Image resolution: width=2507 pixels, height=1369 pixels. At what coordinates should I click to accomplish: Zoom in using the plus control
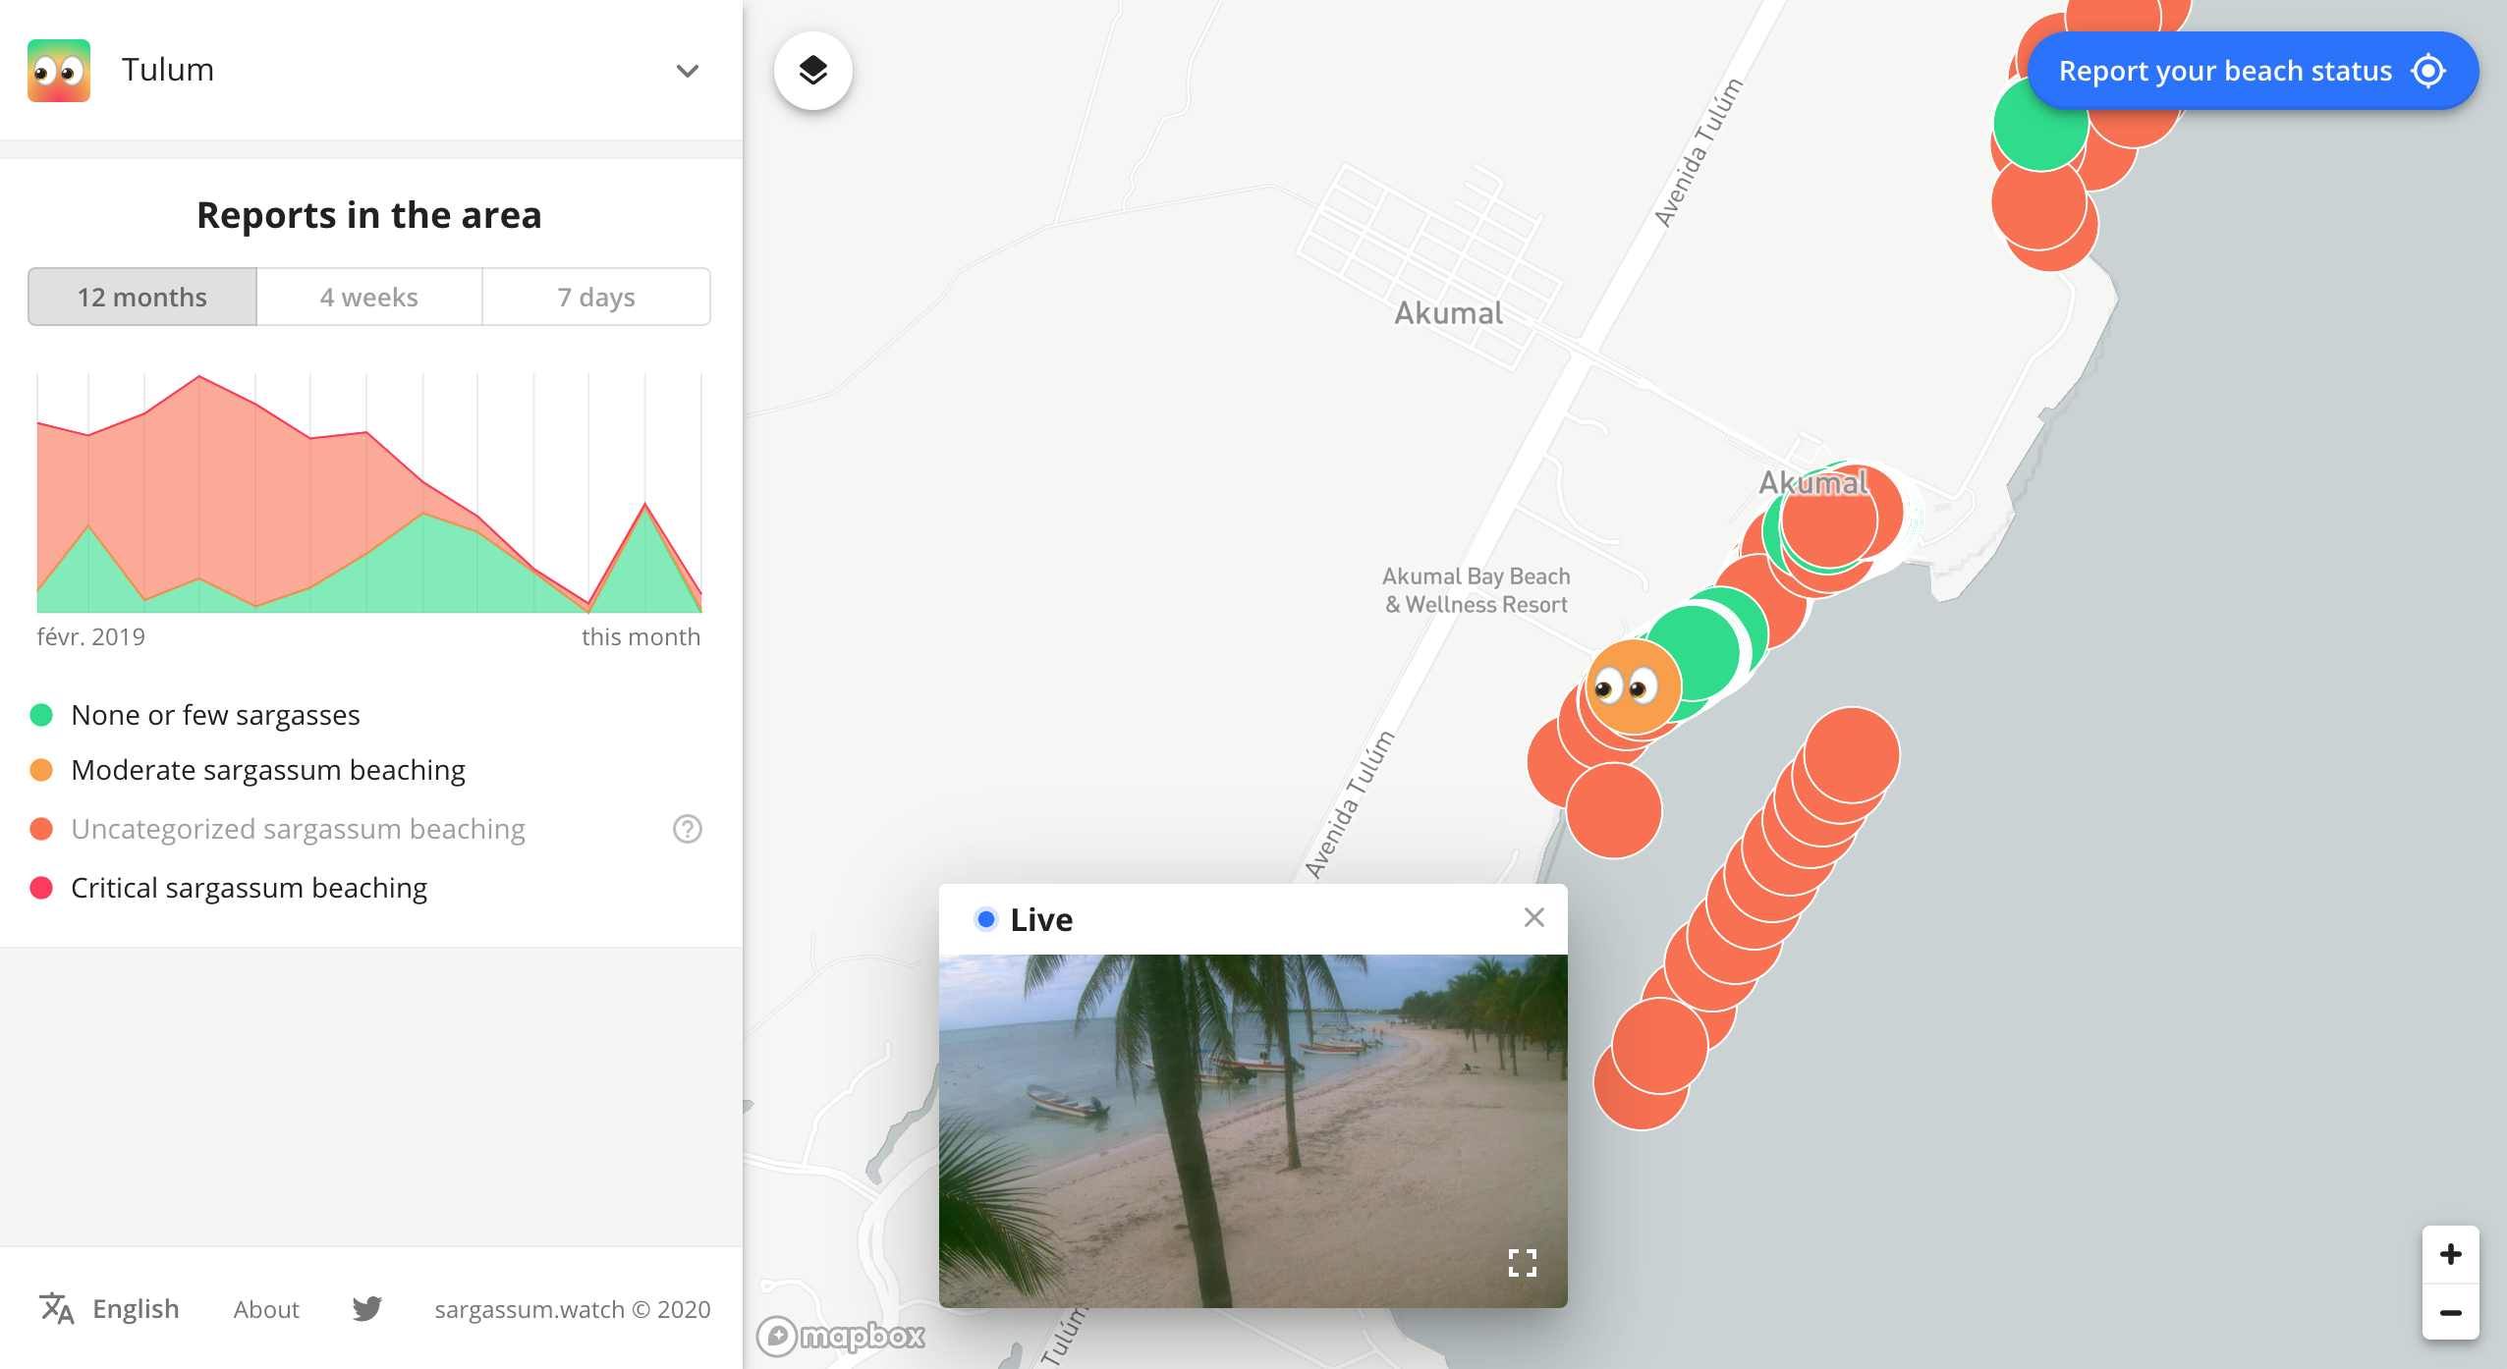pos(2451,1253)
